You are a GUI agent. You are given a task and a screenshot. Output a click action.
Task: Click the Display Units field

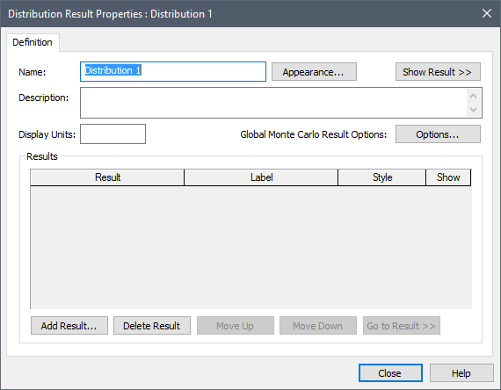tap(113, 134)
